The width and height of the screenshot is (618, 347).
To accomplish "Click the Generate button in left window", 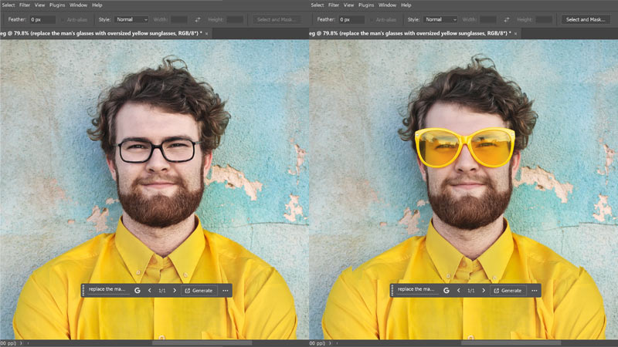I will pos(199,291).
